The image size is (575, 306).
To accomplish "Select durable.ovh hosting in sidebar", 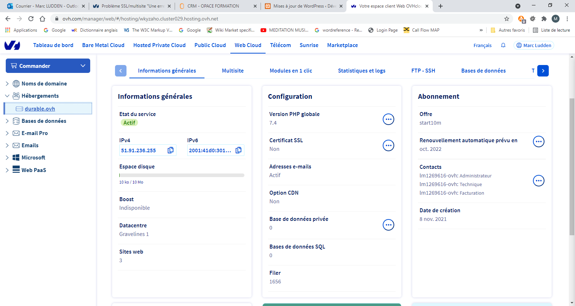I will pos(40,109).
